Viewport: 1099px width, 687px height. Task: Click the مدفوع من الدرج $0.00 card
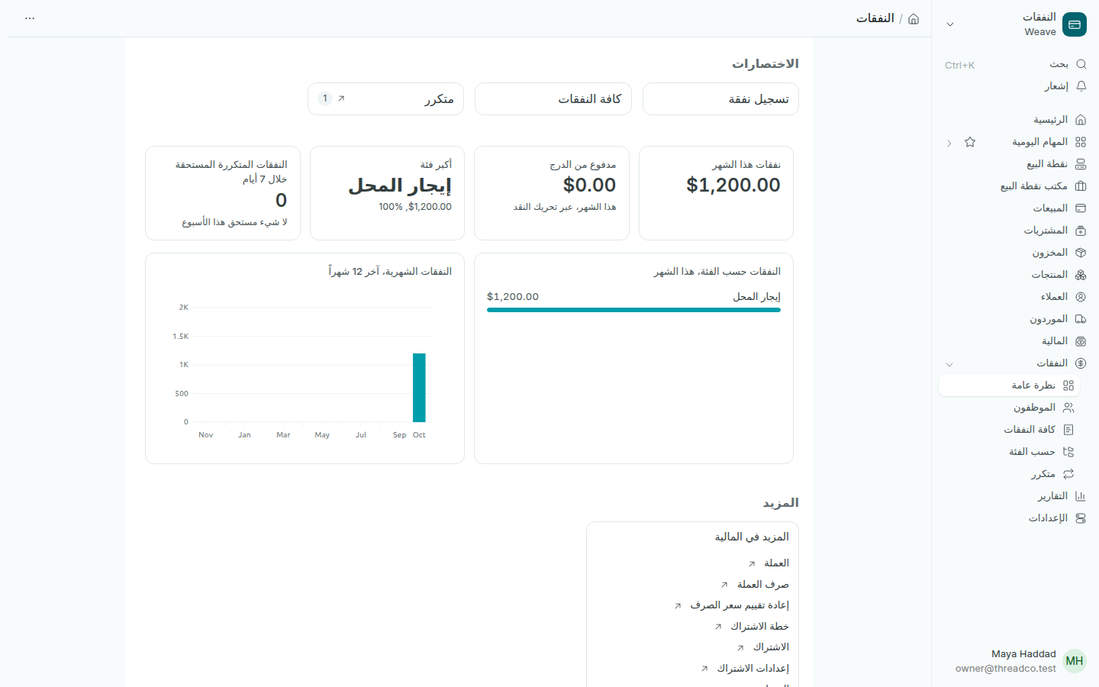point(552,193)
